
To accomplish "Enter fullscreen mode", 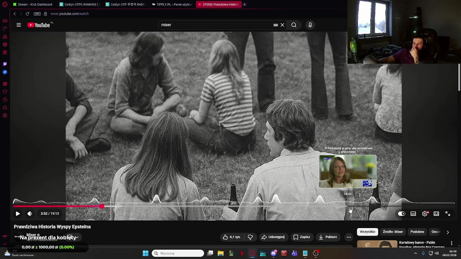I will [448, 214].
